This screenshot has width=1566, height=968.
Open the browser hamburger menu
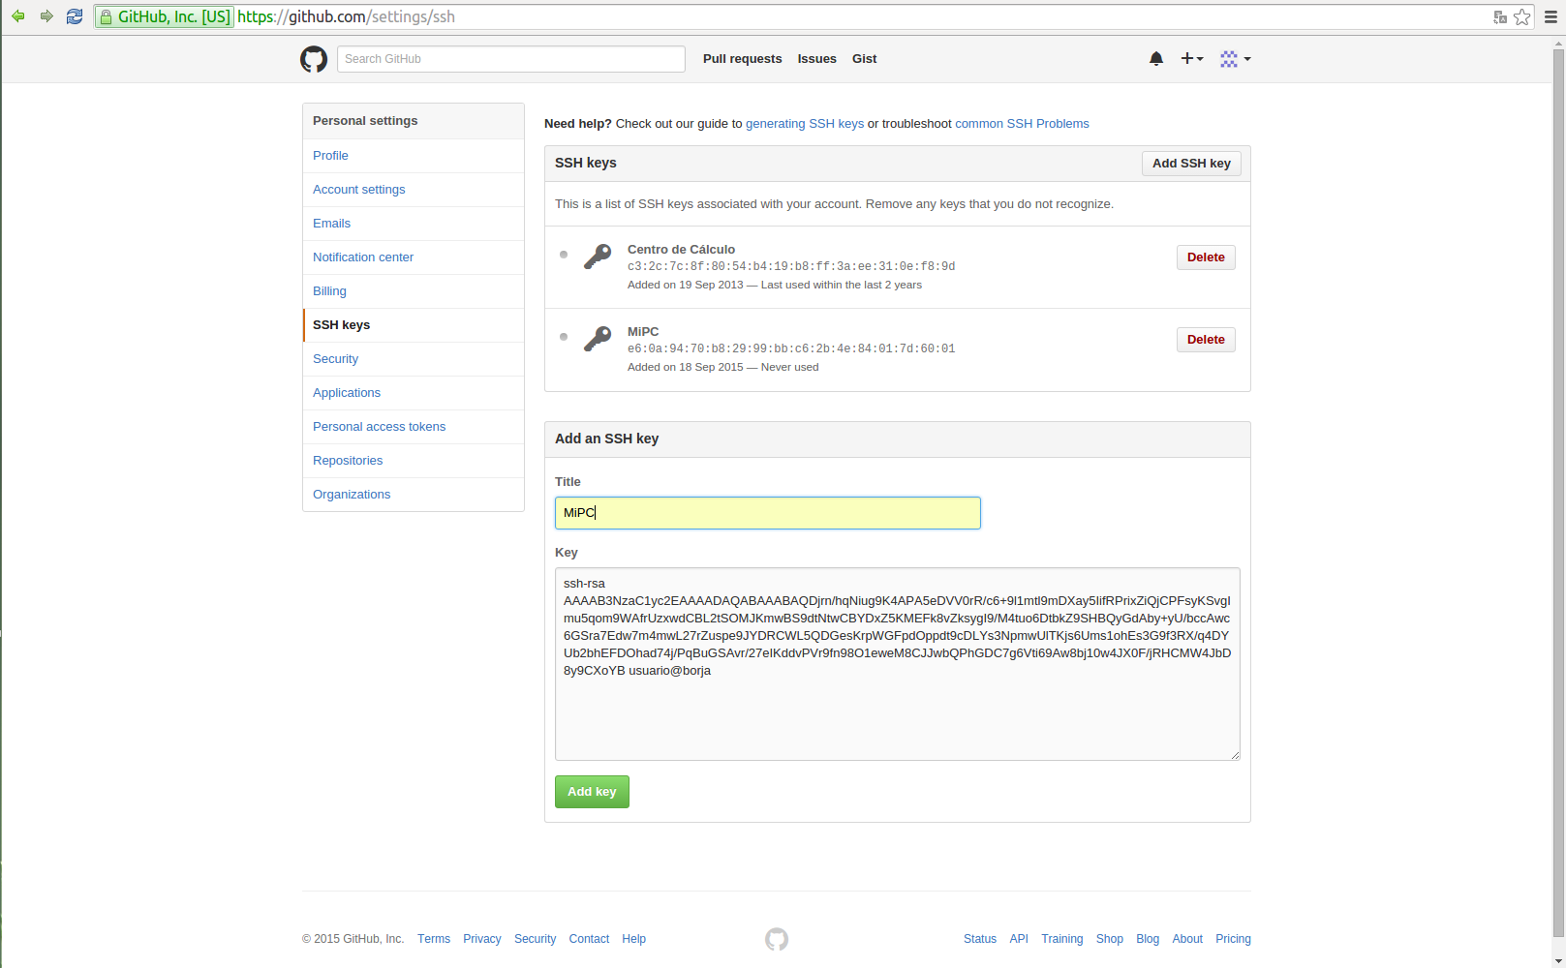[x=1551, y=16]
